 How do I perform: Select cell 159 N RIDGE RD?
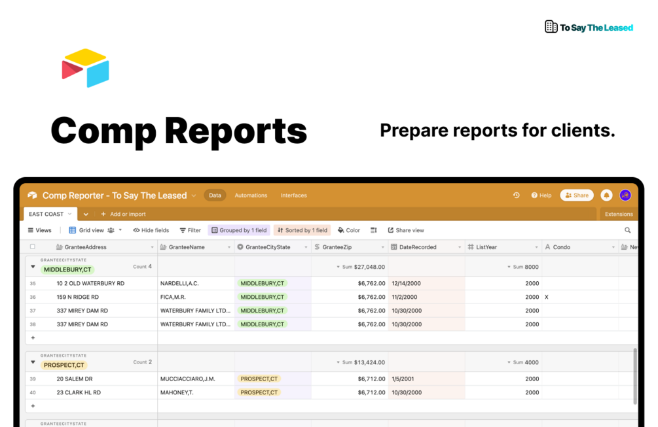pos(78,297)
